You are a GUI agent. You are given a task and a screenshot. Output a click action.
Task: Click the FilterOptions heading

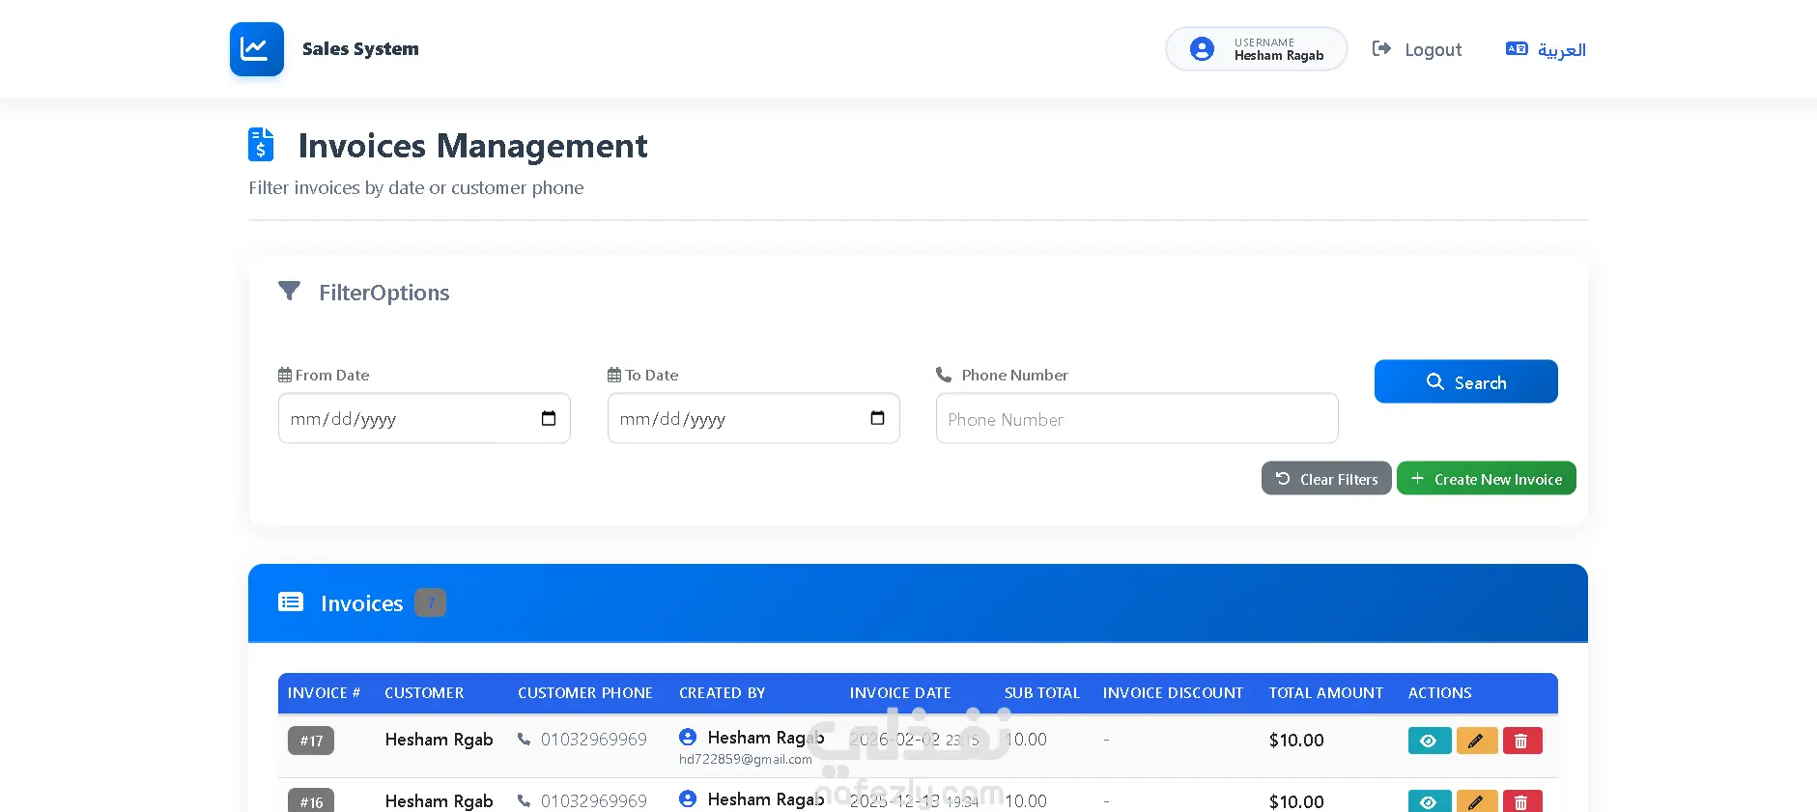pyautogui.click(x=384, y=293)
